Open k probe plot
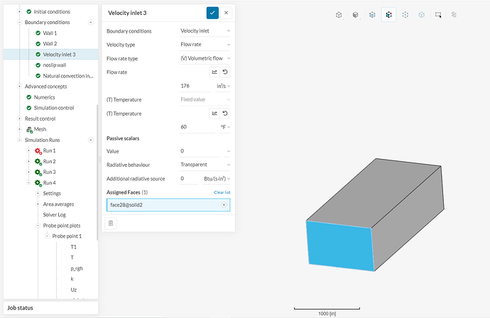 pyautogui.click(x=72, y=279)
